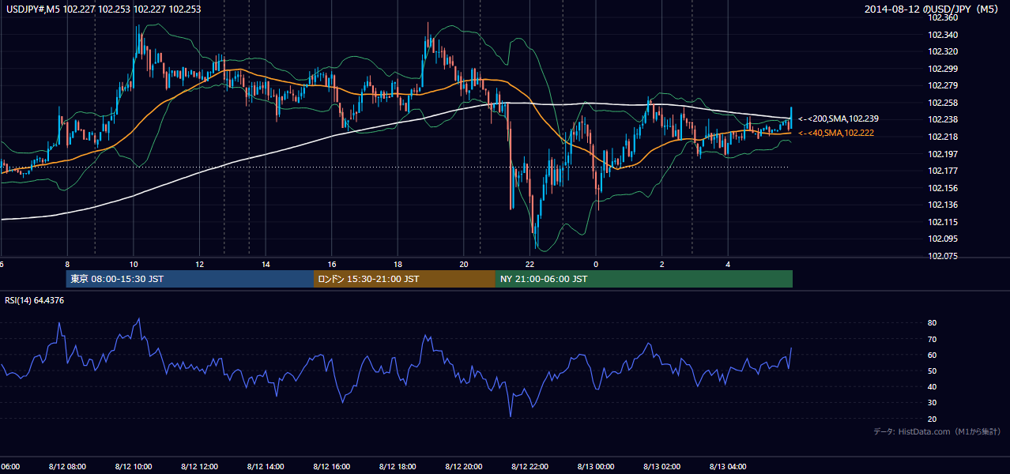
Task: Click the 8/12 18:00 time axis label
Action: click(x=398, y=467)
